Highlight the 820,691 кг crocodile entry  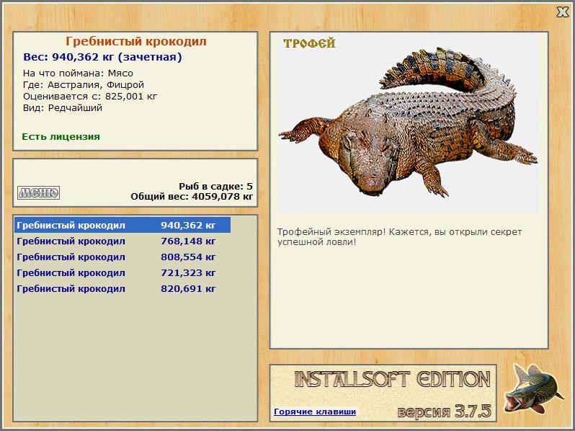point(122,288)
